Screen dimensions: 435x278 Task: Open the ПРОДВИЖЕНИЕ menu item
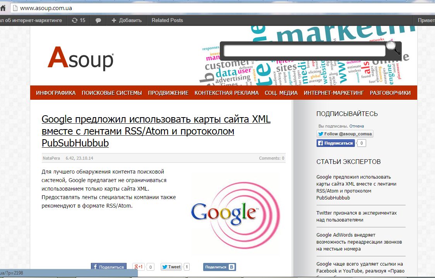click(x=168, y=93)
